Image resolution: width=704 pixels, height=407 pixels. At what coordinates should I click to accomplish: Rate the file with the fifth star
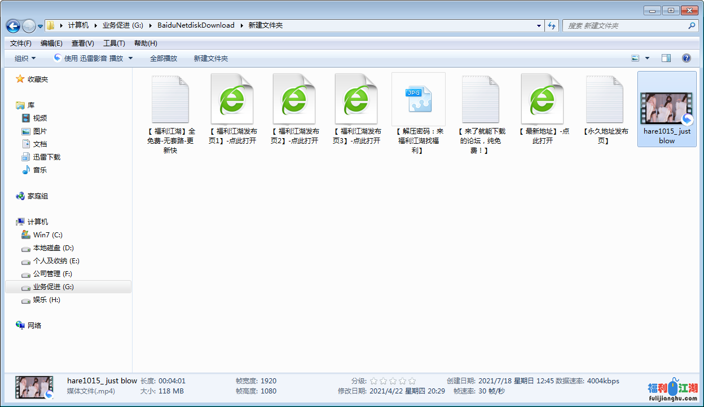click(412, 381)
